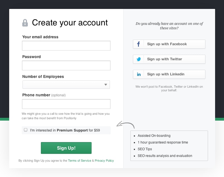Click the Twitter bird logo icon
Screen dimensions: 224x177
[138, 59]
